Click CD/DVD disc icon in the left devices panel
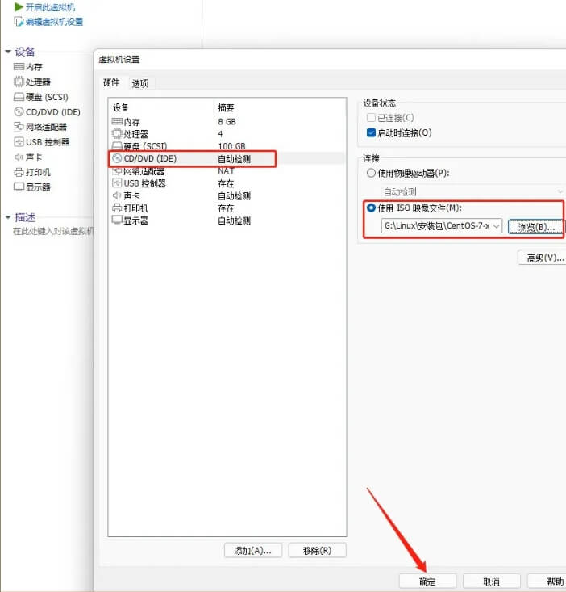Image resolution: width=566 pixels, height=592 pixels. point(19,111)
